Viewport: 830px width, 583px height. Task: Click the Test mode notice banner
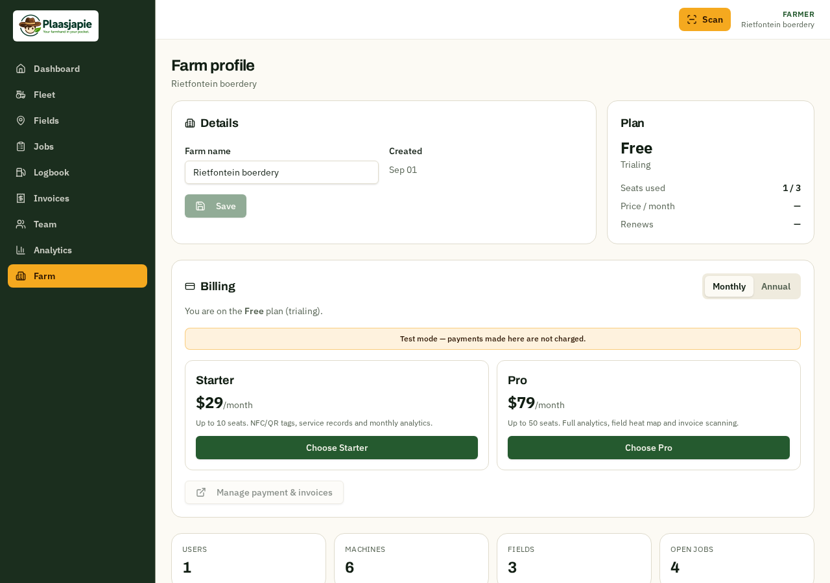pos(493,339)
